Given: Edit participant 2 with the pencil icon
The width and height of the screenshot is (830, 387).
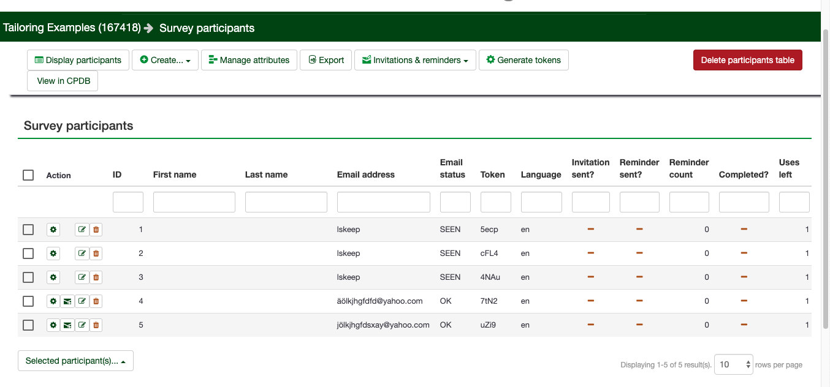Looking at the screenshot, I should click(x=82, y=254).
